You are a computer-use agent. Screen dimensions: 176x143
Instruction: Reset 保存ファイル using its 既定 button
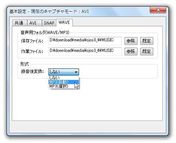point(147,41)
